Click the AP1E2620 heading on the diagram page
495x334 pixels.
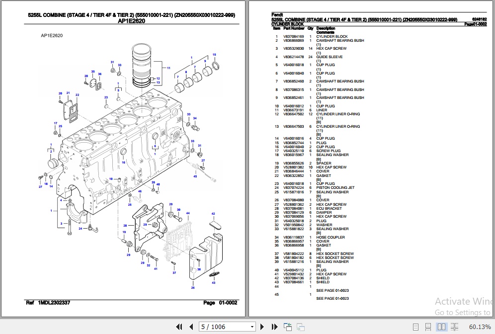click(x=131, y=21)
